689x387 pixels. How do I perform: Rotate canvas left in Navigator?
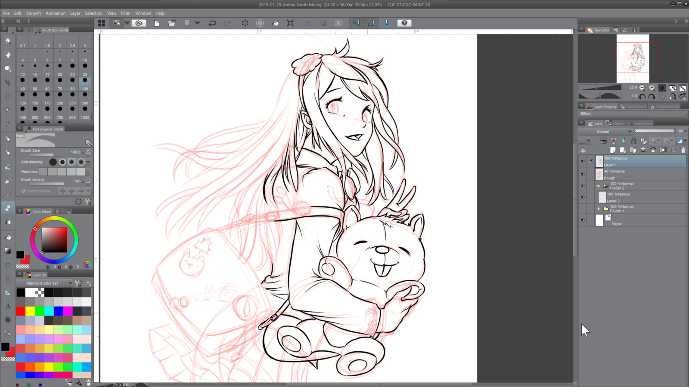click(x=642, y=97)
